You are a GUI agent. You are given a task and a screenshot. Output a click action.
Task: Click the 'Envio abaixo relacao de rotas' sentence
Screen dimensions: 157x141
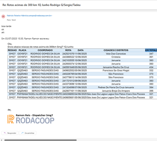click(41, 47)
